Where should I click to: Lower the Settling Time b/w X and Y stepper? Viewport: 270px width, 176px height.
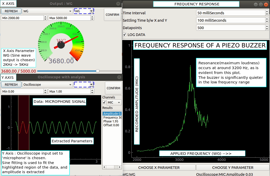[x=266, y=22]
